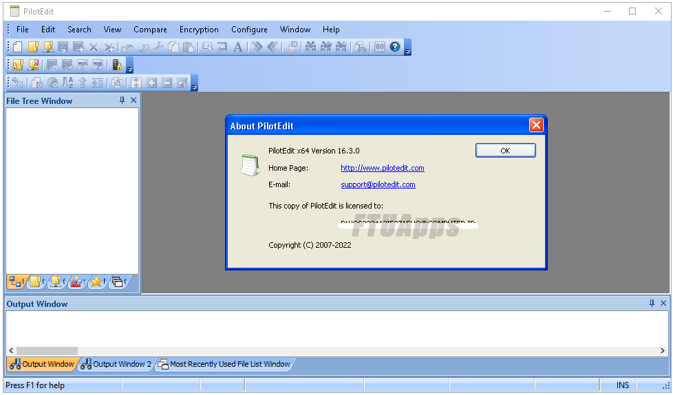
Task: Open the Encryption menu
Action: pos(199,30)
